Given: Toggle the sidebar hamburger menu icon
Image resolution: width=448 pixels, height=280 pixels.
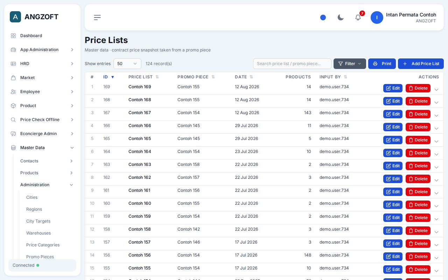Looking at the screenshot, I should pos(97,17).
